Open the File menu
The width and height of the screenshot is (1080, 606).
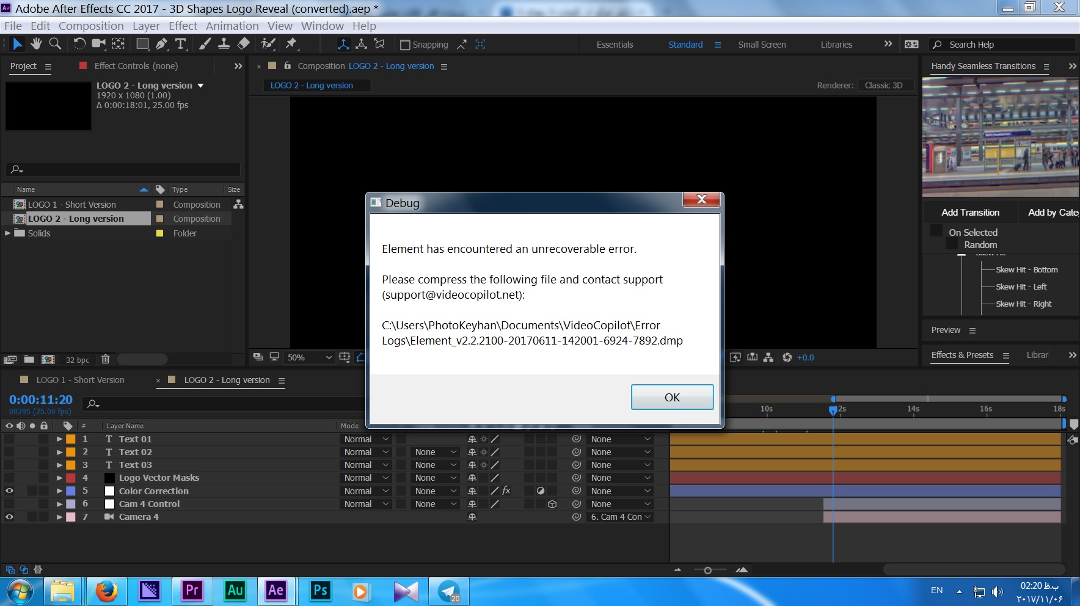tap(13, 26)
